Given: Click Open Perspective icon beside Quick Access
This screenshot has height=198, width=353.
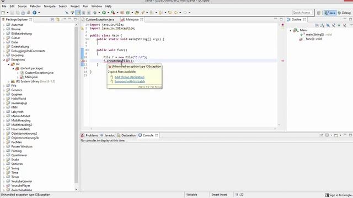Looking at the screenshot, I should click(x=319, y=13).
